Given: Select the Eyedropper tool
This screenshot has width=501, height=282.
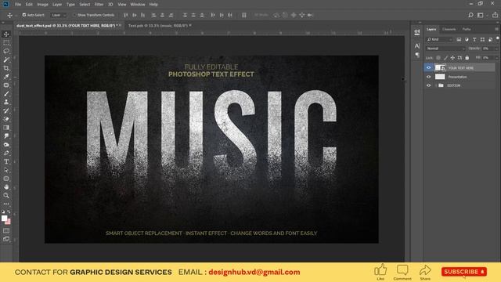Looking at the screenshot, I should [x=6, y=77].
